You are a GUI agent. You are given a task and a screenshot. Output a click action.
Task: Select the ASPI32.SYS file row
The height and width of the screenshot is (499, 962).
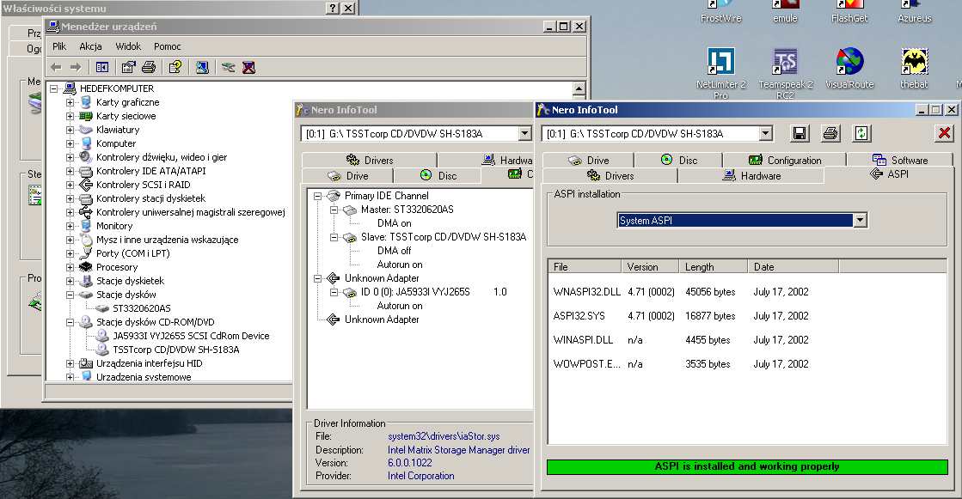point(747,316)
